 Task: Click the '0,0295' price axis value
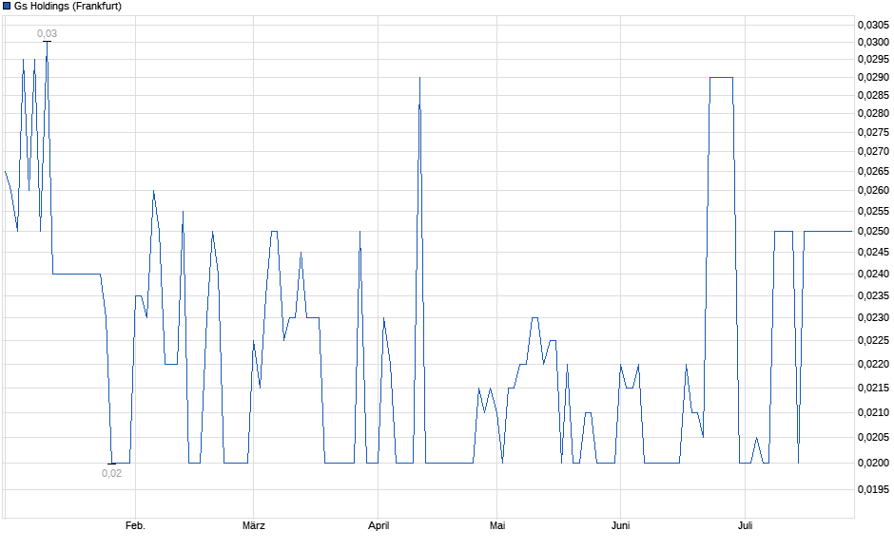point(873,59)
